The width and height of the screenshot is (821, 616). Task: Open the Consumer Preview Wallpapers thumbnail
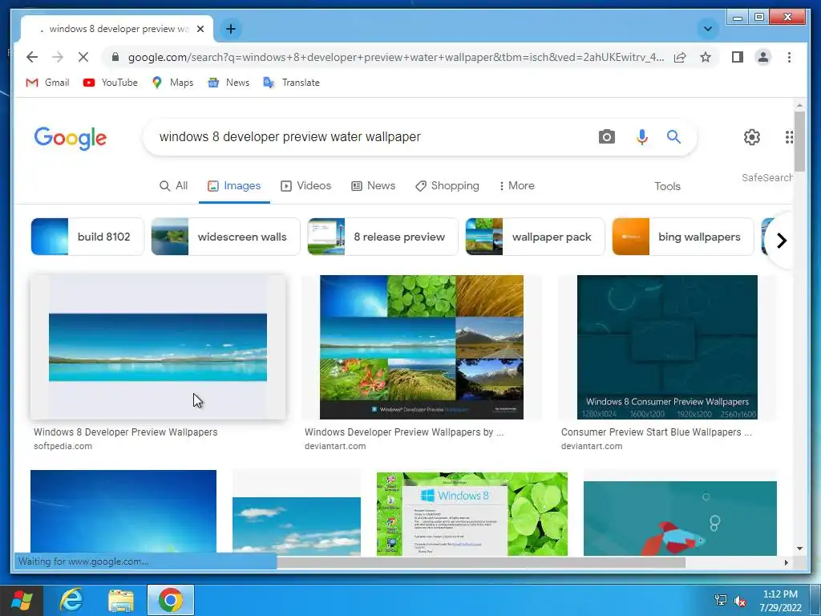tap(667, 347)
